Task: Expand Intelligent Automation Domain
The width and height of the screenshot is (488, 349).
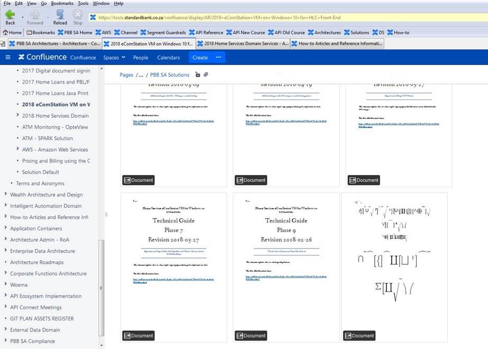Action: click(x=5, y=205)
